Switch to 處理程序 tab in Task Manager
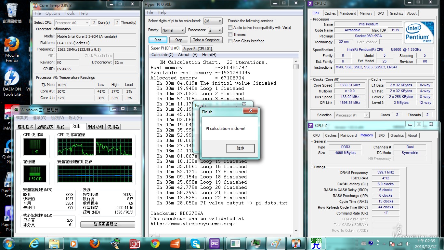Screen dimensions: 444x250 [x=45, y=127]
